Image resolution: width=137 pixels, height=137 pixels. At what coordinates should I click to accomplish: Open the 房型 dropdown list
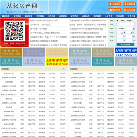[126, 29]
